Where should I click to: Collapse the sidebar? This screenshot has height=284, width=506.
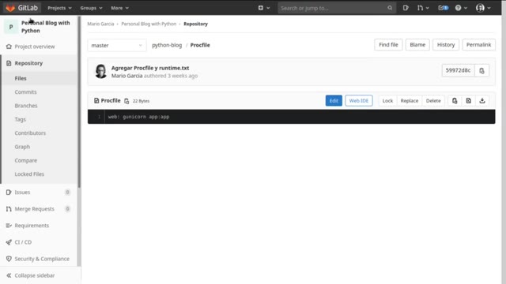coord(35,275)
